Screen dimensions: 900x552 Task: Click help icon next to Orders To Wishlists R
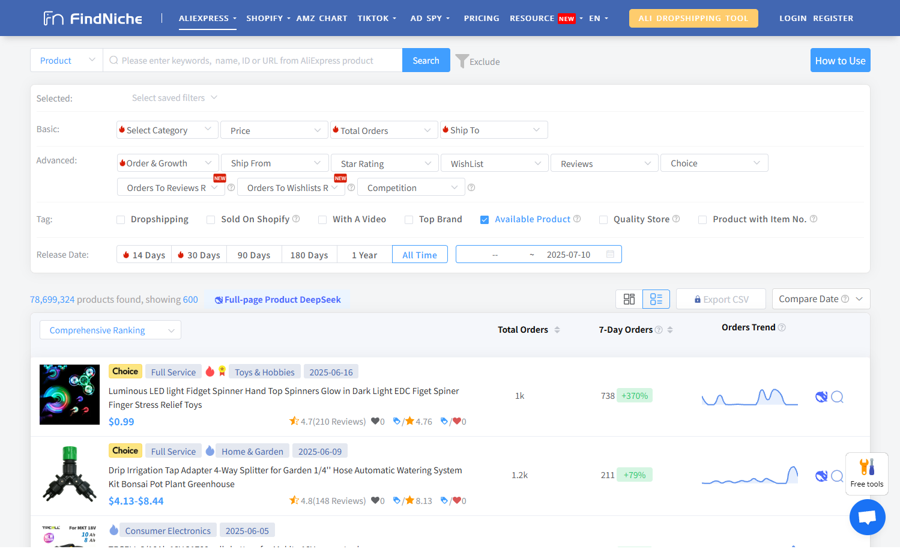[352, 188]
